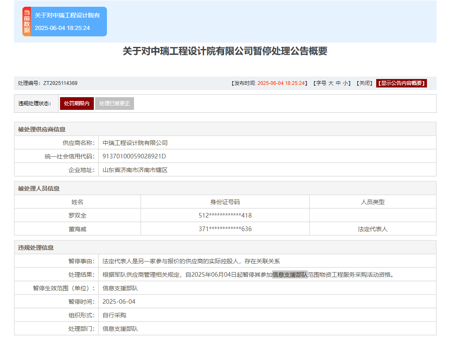The image size is (454, 349).
Task: Click the 姓名 column header
Action: 77,202
